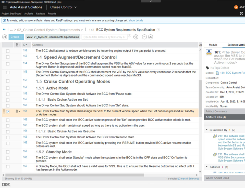The width and height of the screenshot is (245, 188).
Task: Open 02_Cruise Control System Requirements breadcrumb
Action: pyautogui.click(x=48, y=30)
